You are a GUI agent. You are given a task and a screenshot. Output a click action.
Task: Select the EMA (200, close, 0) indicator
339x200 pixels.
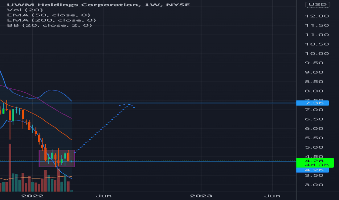click(x=51, y=20)
